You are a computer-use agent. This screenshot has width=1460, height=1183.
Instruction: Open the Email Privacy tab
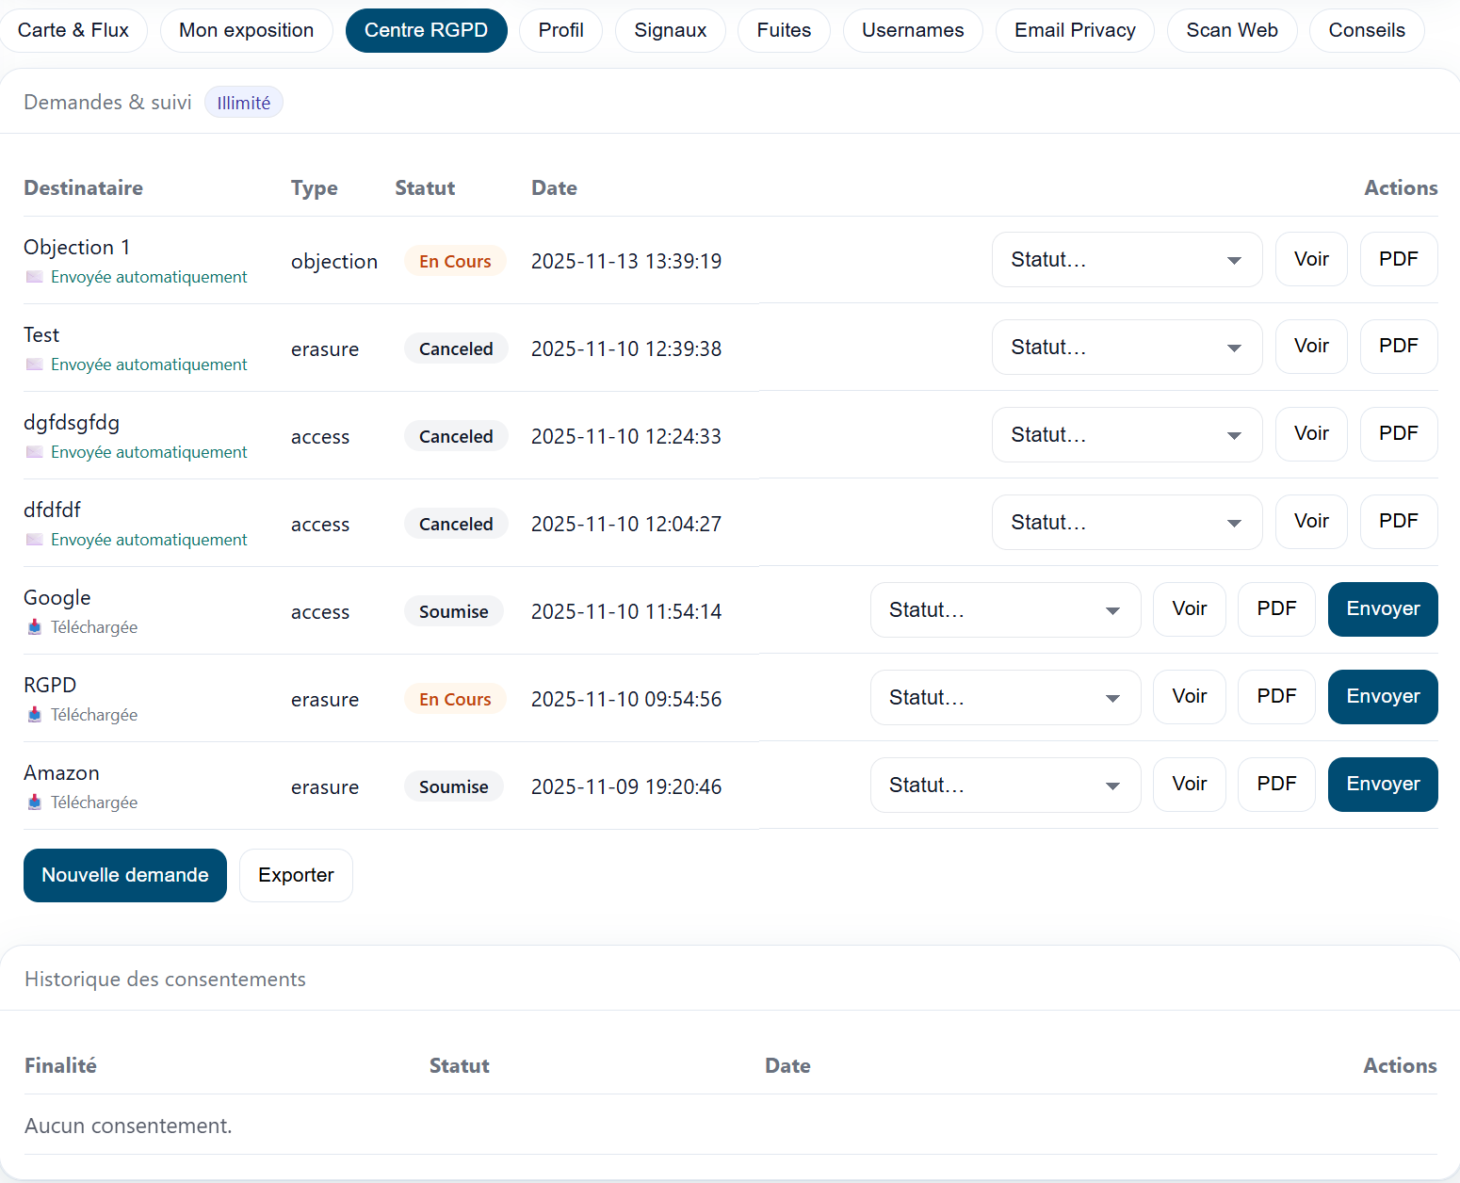coord(1074,30)
